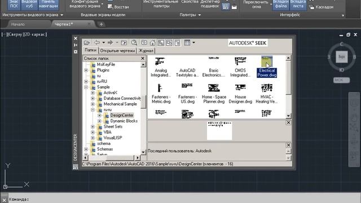Open the back history dropdown arrow
The width and height of the screenshot is (361, 203).
(x=103, y=43)
